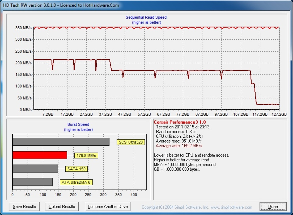Screen dimensions: 293x215
Task: Click the Copyright Simpli Software text
Action: click(x=197, y=207)
